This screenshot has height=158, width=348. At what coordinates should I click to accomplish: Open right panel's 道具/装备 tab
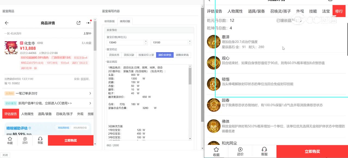click(256, 11)
